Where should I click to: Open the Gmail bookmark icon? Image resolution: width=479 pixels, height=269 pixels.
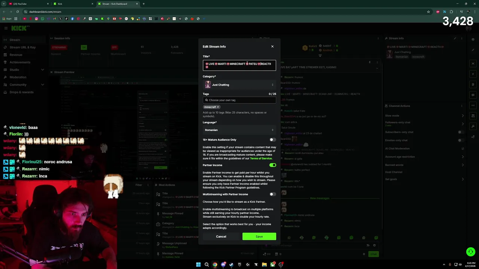(x=54, y=19)
